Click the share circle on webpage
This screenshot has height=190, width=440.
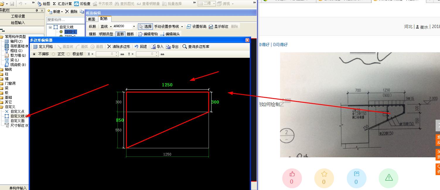(356, 178)
